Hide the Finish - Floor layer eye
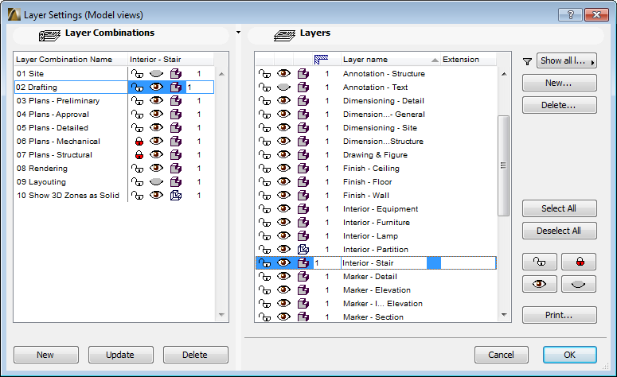 [x=283, y=182]
